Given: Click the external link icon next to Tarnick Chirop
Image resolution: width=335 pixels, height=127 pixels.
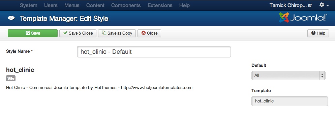Looking at the screenshot, I should pyautogui.click(x=310, y=5).
